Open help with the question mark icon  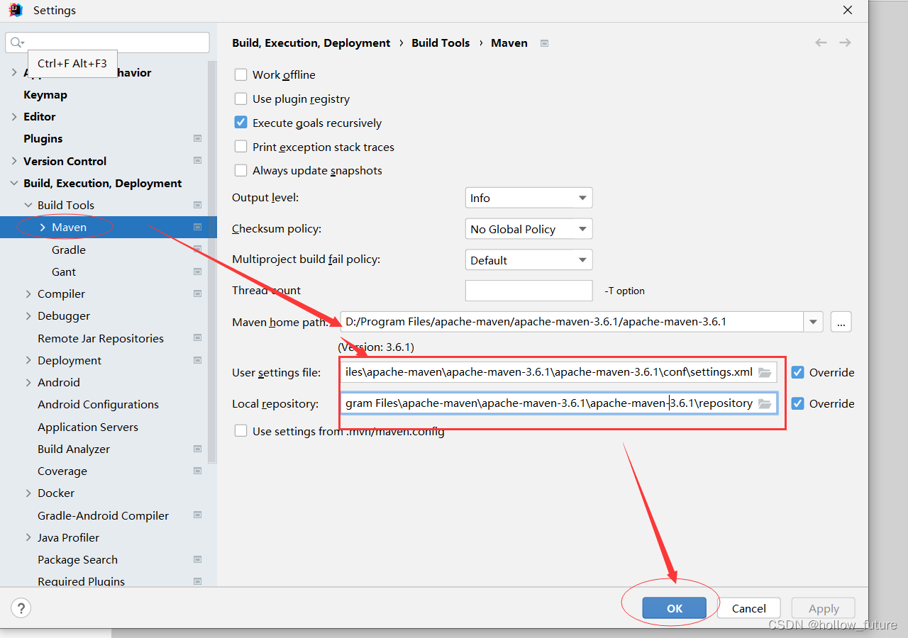pos(21,608)
